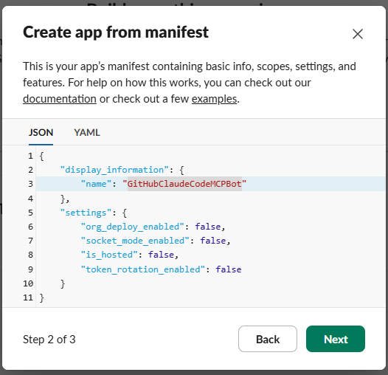This screenshot has height=375, width=388.
Task: Open the examples link
Action: tap(215, 99)
